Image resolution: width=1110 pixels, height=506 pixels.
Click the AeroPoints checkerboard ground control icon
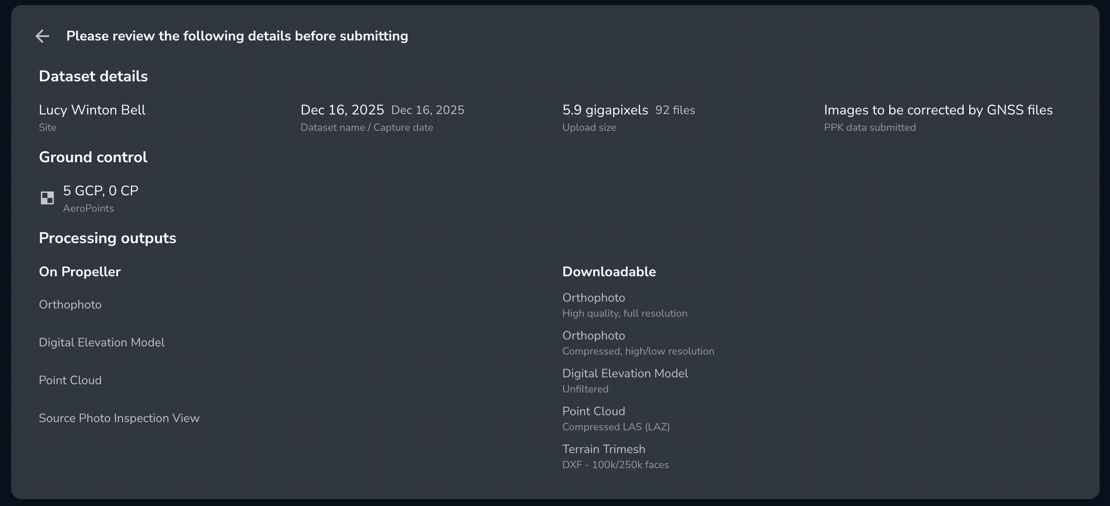point(47,198)
